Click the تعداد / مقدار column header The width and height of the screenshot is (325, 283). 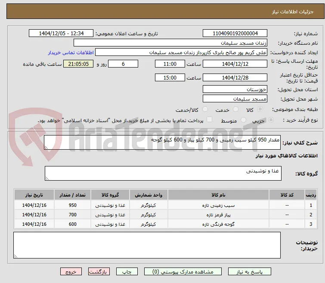(x=73, y=195)
